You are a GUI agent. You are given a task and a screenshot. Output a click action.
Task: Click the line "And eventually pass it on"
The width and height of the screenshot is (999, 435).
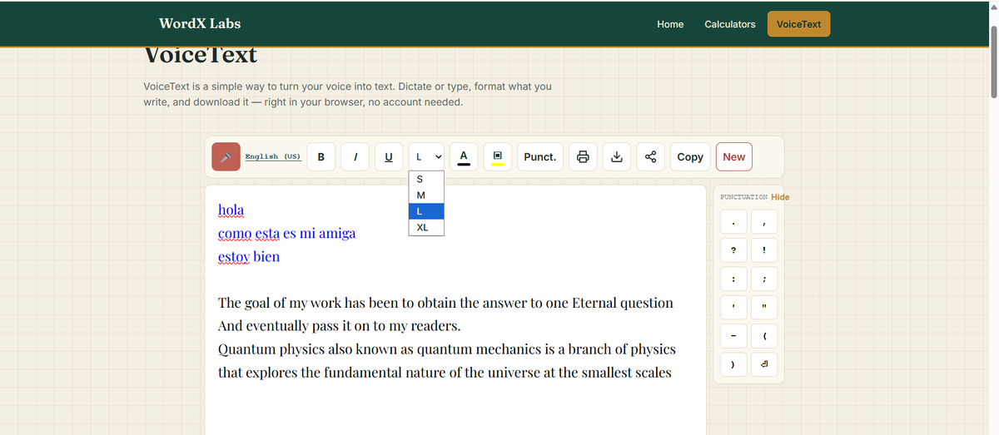coord(340,325)
